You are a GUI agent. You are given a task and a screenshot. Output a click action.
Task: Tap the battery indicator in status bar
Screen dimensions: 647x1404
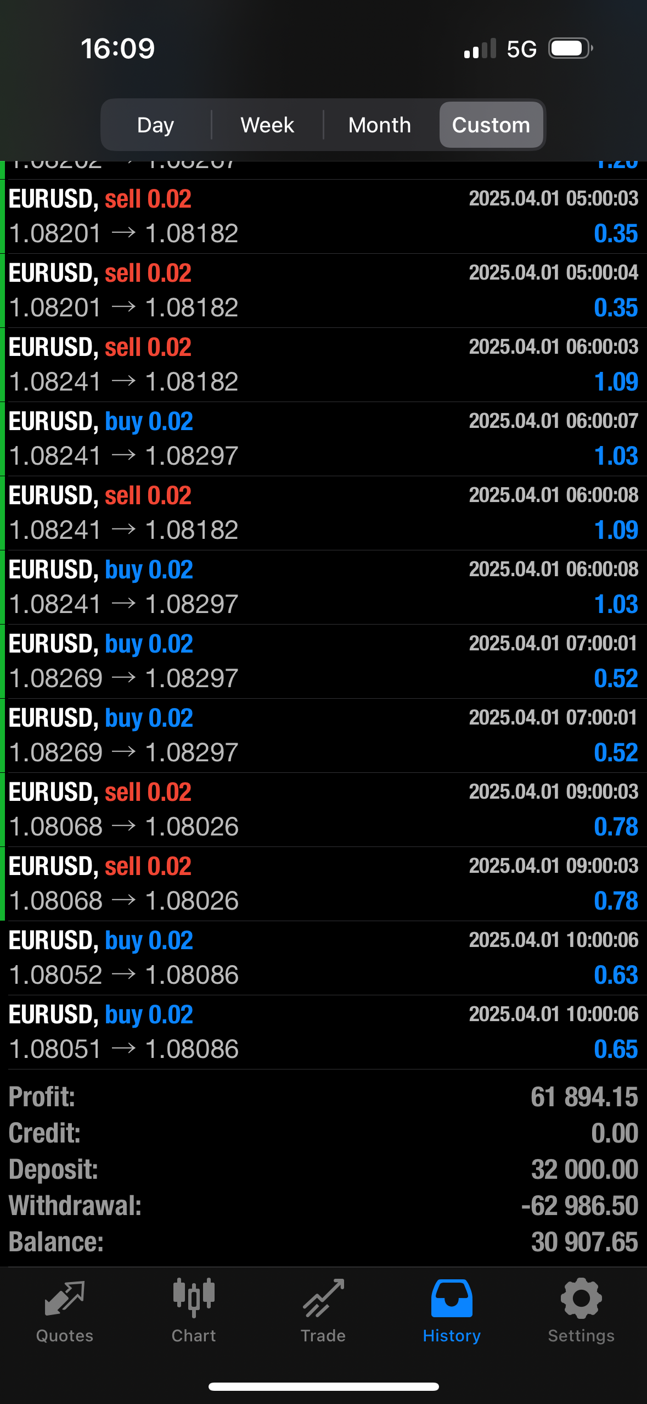pyautogui.click(x=571, y=49)
